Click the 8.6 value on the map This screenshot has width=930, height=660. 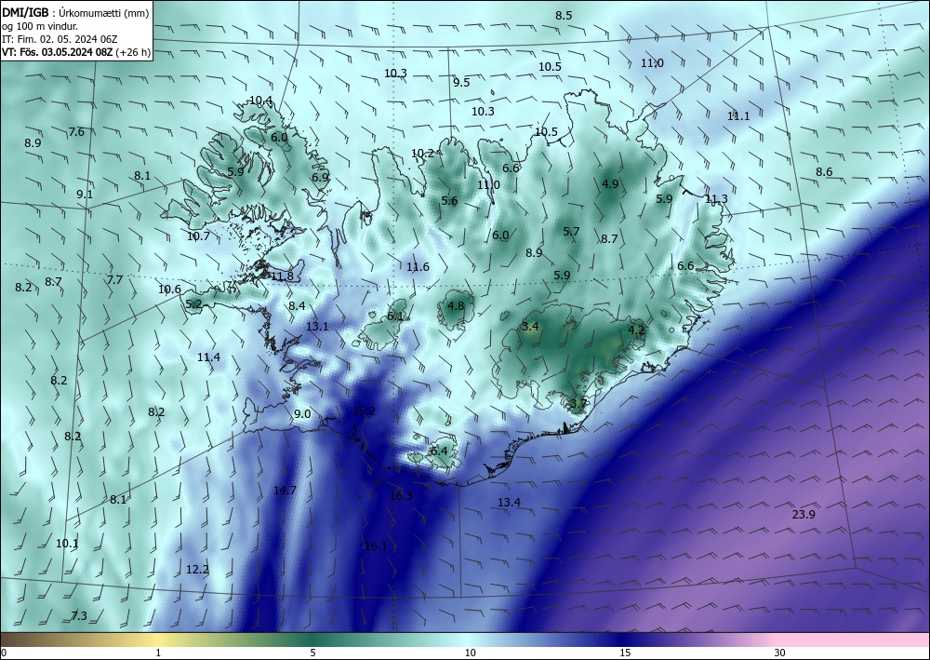tap(824, 172)
